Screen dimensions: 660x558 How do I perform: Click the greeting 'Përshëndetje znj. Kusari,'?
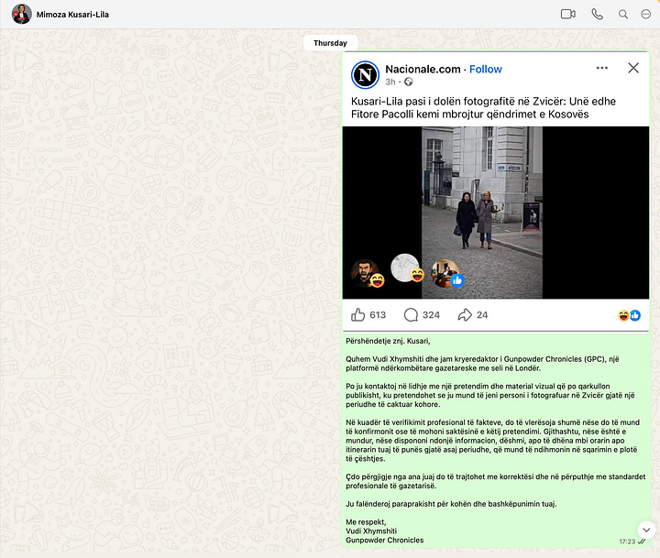[x=388, y=341]
